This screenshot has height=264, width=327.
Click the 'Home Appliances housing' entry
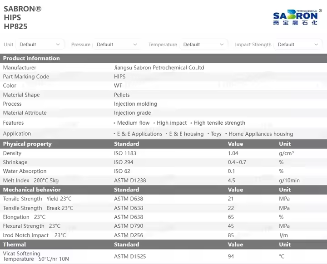[261, 134]
